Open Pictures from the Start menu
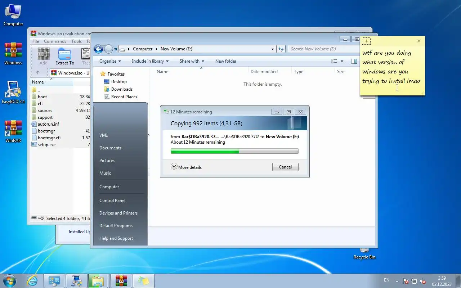Screen dimensions: 461x288 [x=107, y=161]
